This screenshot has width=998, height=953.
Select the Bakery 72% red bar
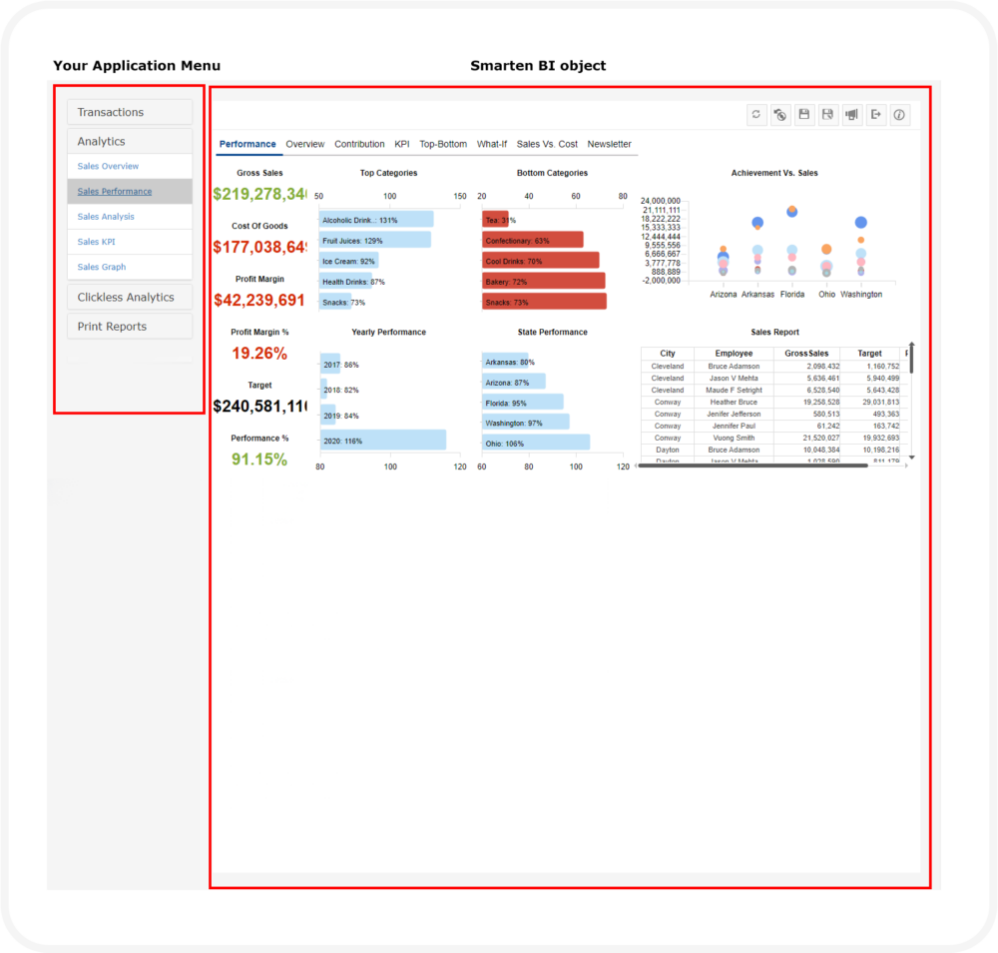(x=544, y=281)
